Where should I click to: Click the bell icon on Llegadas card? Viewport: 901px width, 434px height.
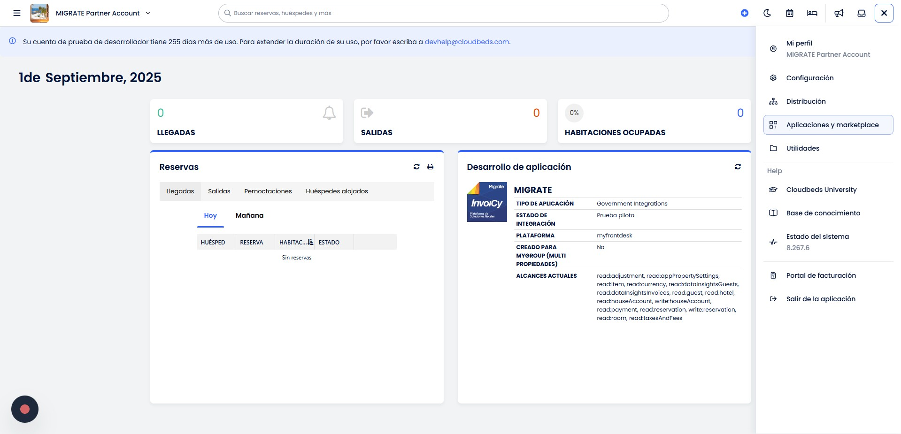tap(329, 113)
